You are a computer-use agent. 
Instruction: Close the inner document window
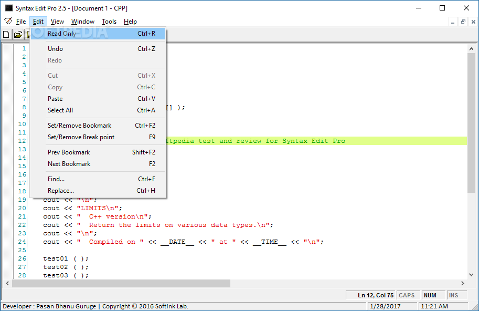click(x=473, y=22)
